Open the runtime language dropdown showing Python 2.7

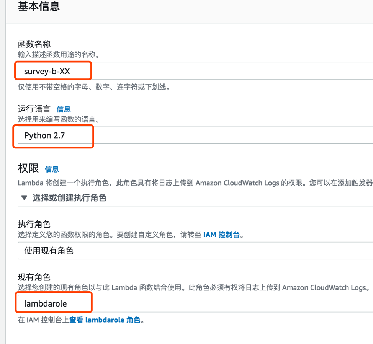(195, 135)
